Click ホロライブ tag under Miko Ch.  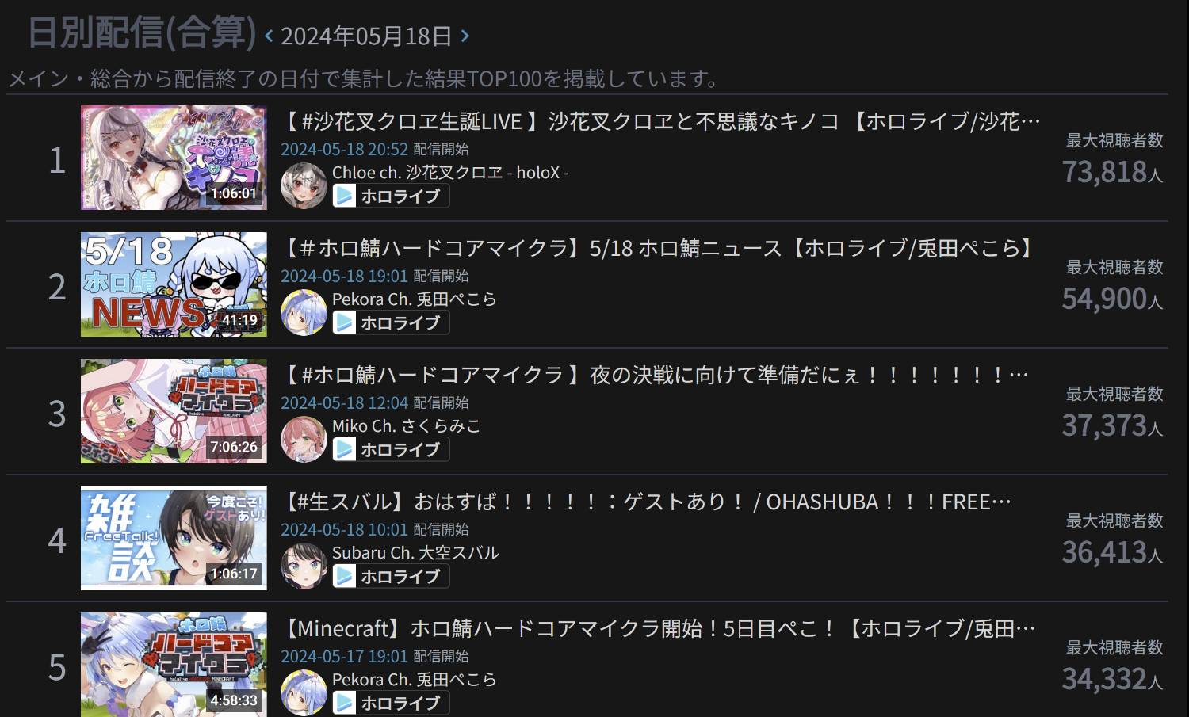391,449
